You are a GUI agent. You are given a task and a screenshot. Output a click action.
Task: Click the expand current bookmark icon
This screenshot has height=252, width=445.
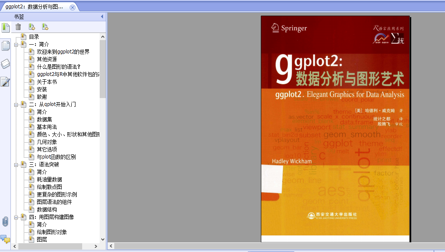click(x=45, y=27)
